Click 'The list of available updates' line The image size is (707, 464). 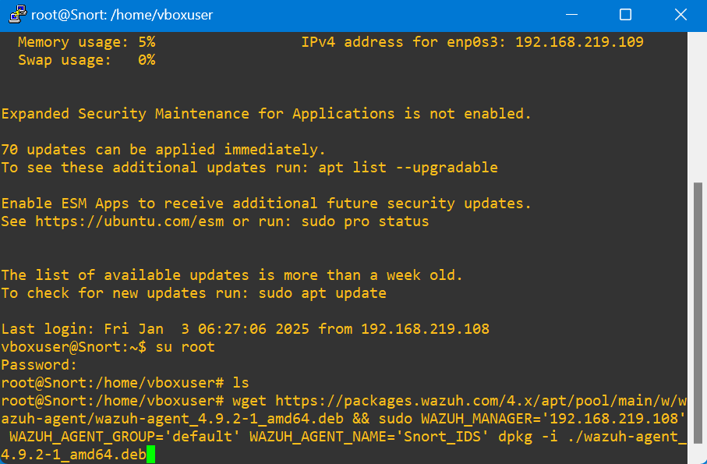[232, 275]
